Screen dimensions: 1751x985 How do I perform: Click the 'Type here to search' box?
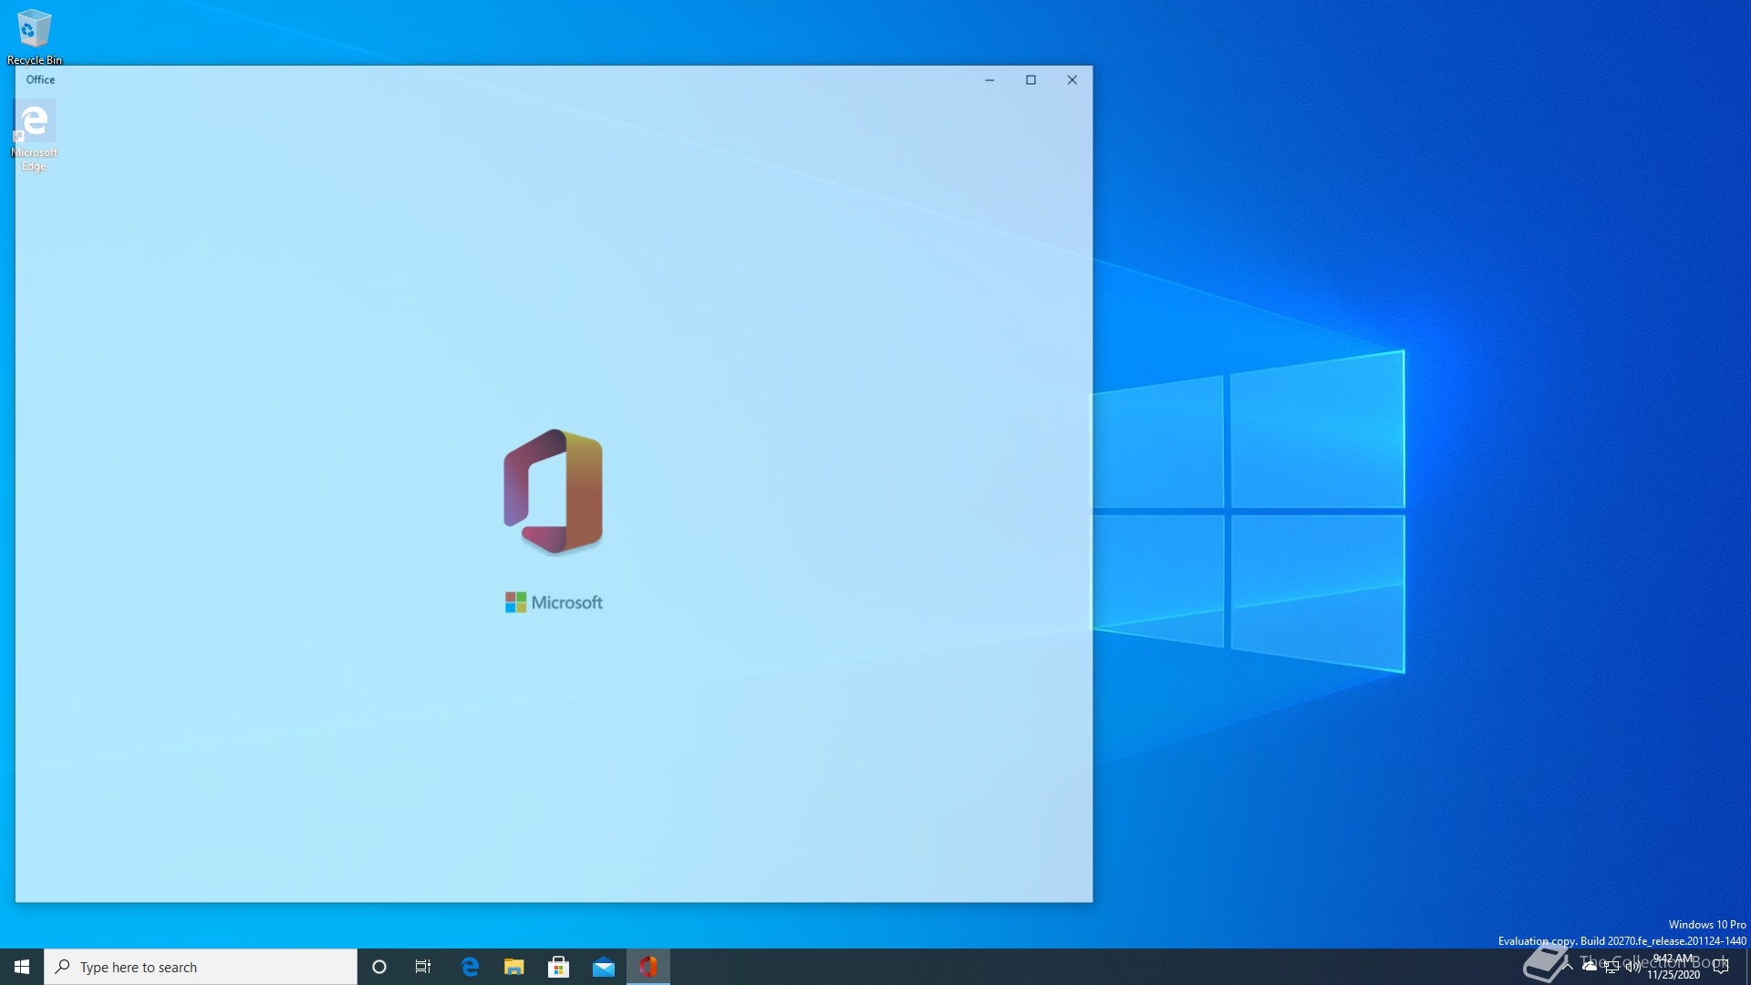201,967
